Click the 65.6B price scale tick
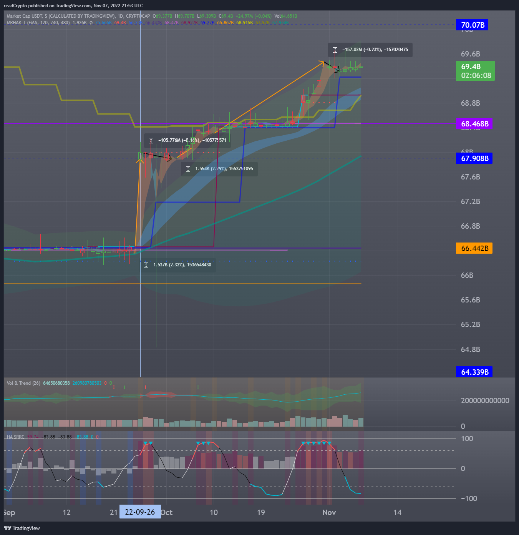The image size is (519, 535). tap(470, 300)
